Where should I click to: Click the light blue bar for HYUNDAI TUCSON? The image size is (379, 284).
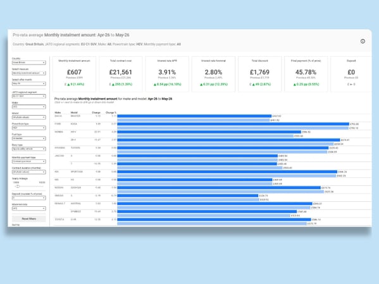coord(222,152)
